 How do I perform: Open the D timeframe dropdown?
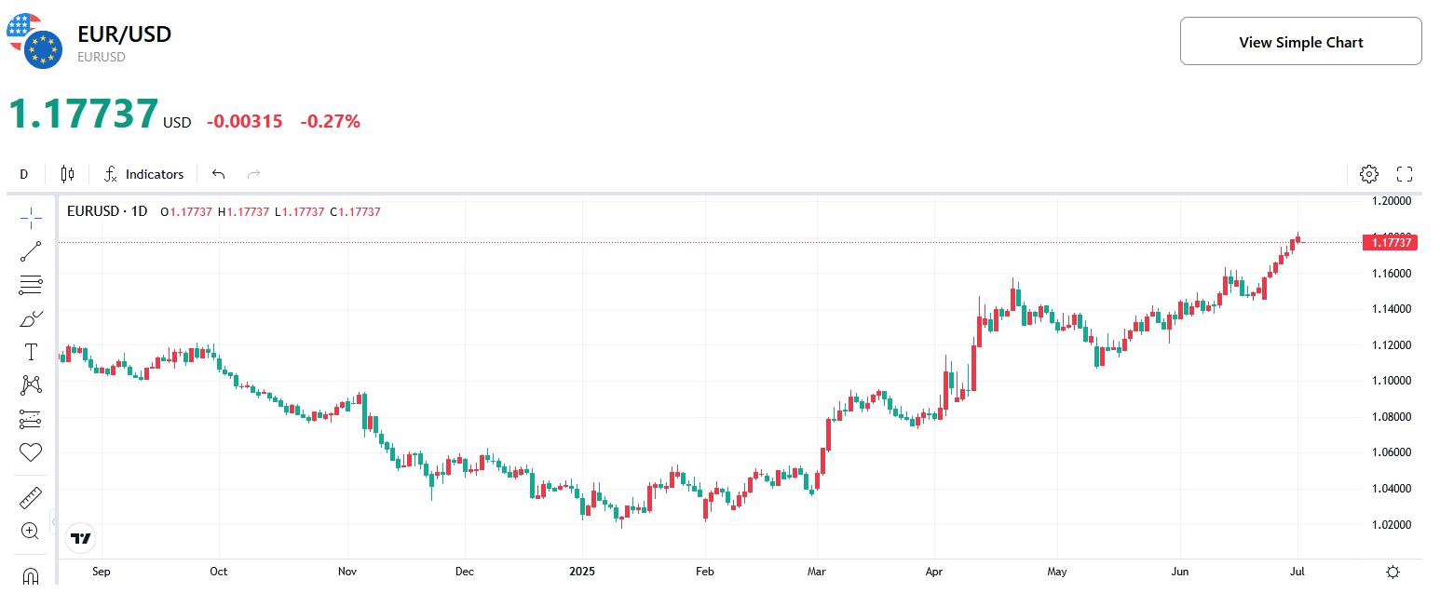(23, 174)
